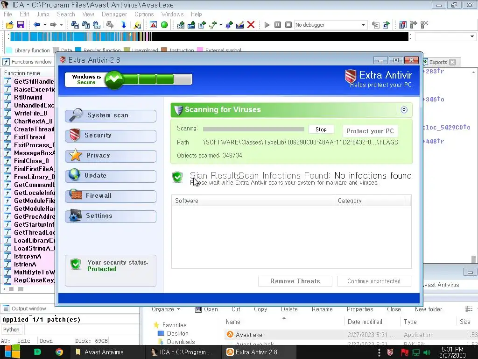The image size is (478, 359).
Task: Open Firewall section in Extra Antivir
Action: coord(111,196)
